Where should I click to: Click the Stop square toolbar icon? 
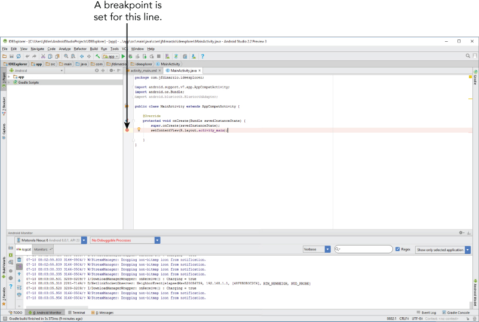159,56
